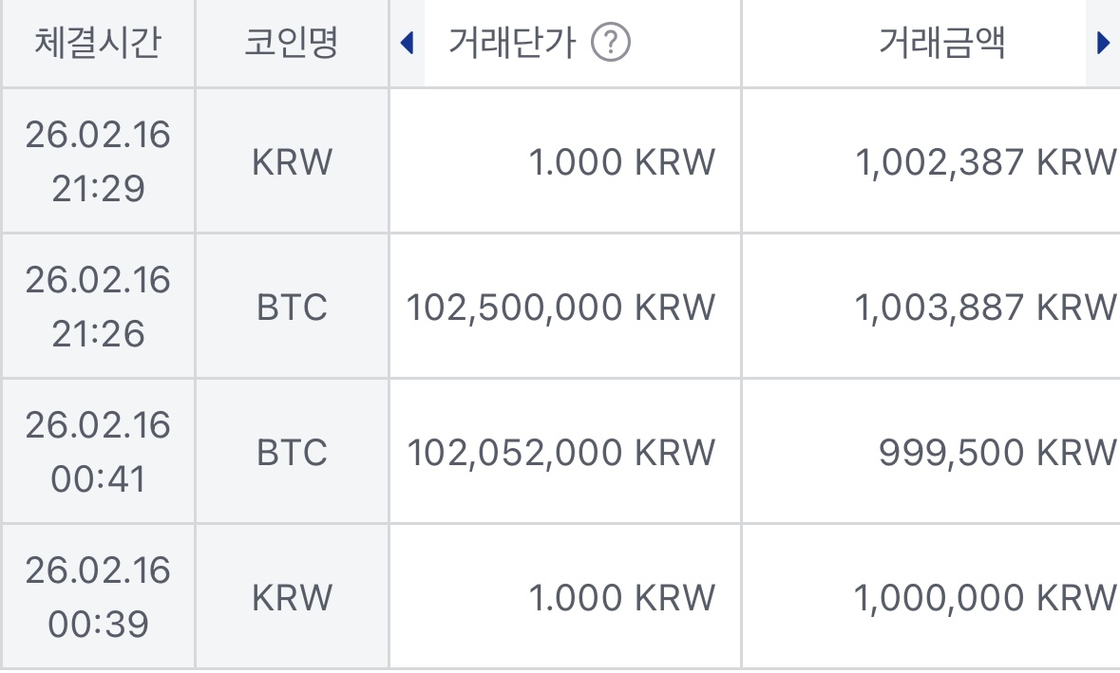Click BTC in the 21:26 row
This screenshot has height=673, width=1120.
(x=292, y=308)
